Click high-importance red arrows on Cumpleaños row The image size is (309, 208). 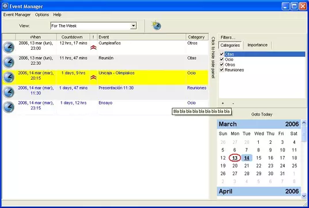click(93, 47)
